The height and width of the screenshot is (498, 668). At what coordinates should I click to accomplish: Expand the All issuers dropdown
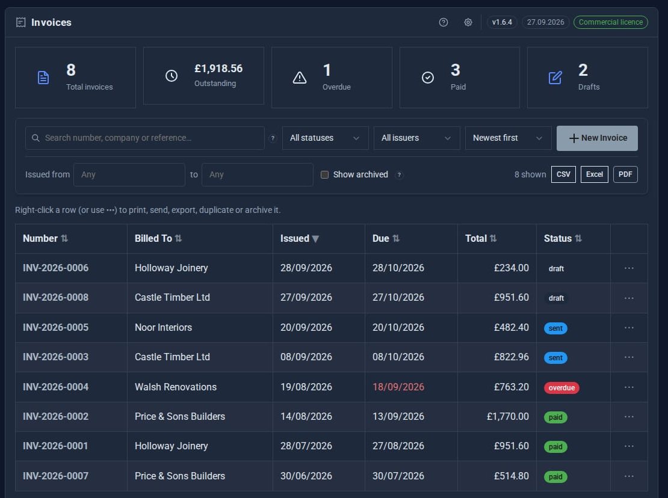pyautogui.click(x=416, y=138)
